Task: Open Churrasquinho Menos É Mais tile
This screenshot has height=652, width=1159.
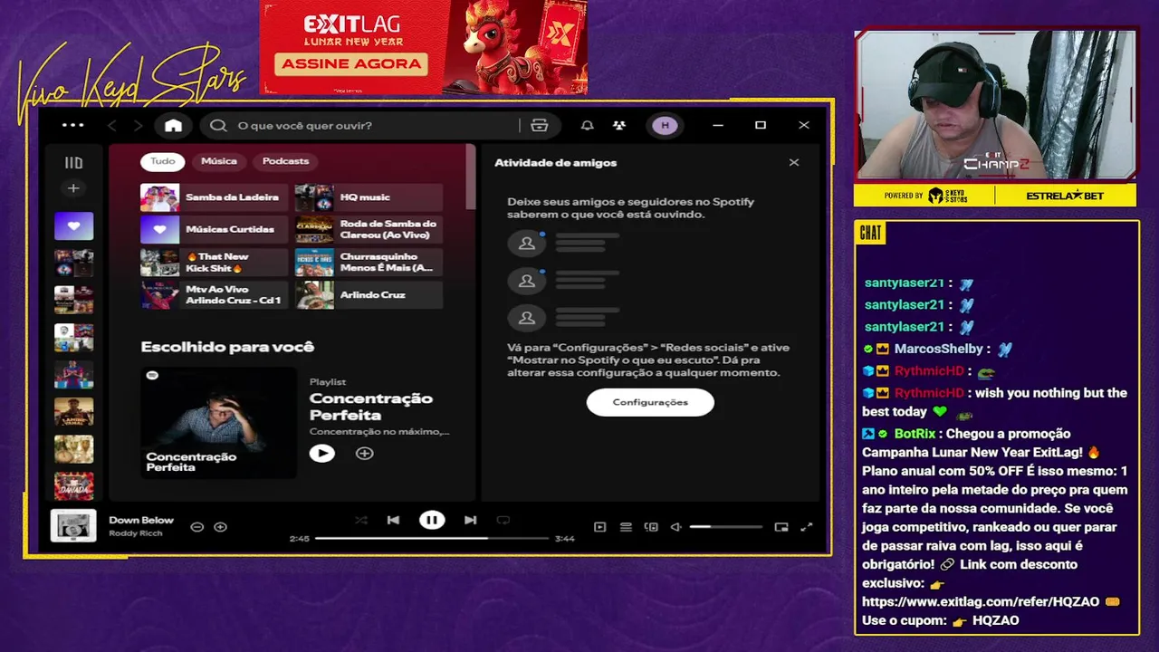Action: (x=369, y=263)
